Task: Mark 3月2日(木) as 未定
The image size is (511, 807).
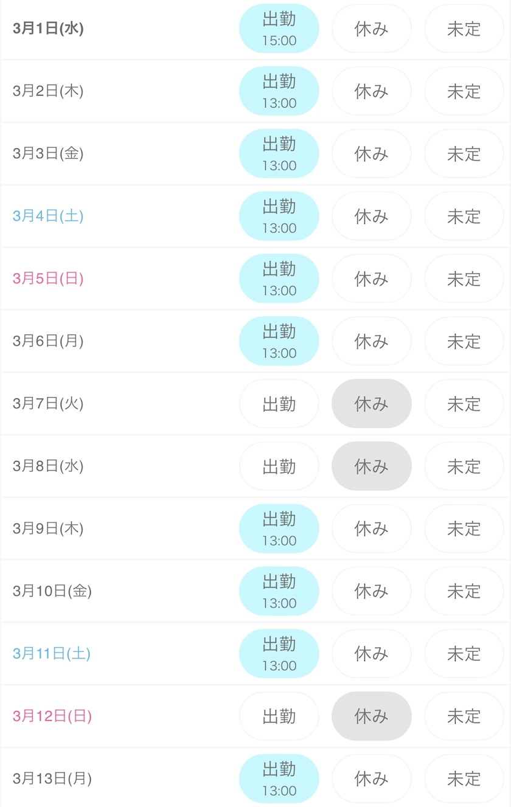Action: 464,91
